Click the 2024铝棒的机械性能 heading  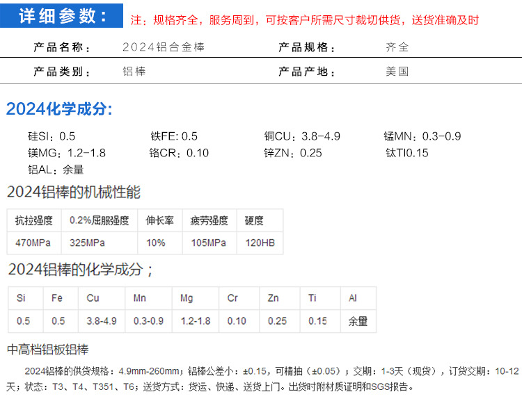pyautogui.click(x=74, y=192)
